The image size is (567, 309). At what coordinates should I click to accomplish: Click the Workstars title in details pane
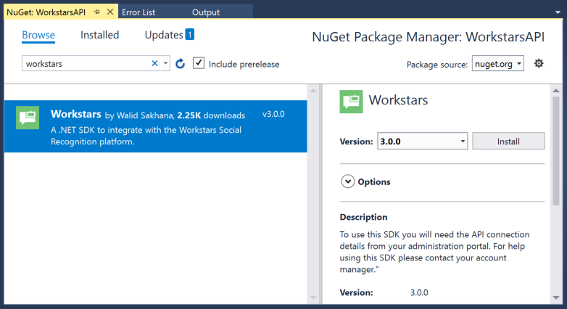398,100
